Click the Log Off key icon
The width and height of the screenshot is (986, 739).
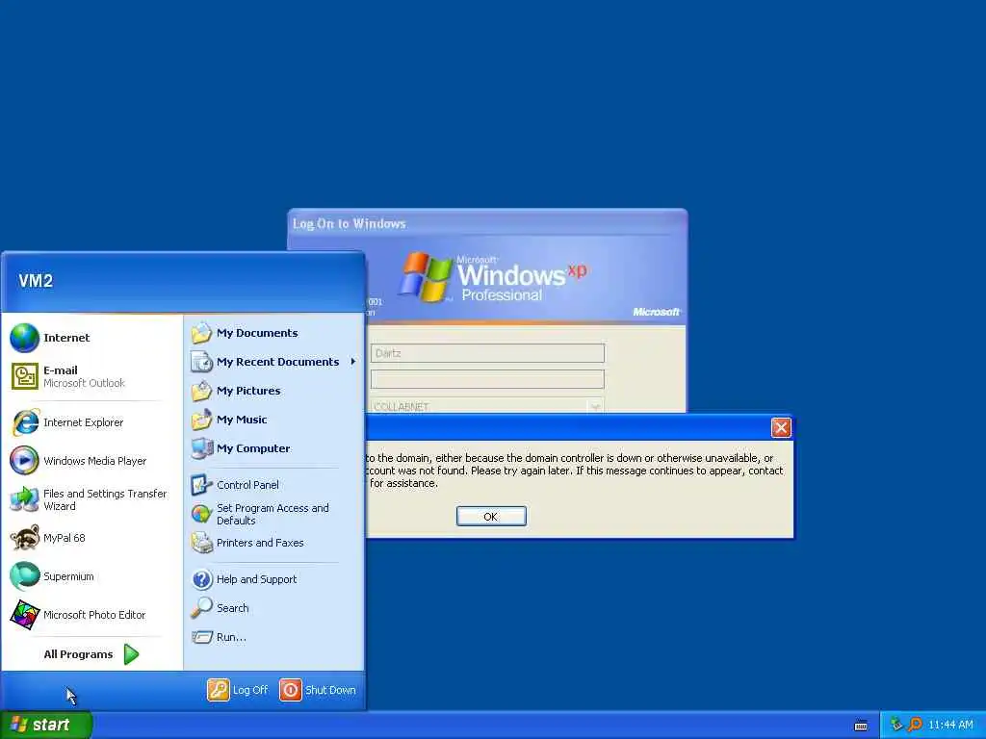[219, 690]
